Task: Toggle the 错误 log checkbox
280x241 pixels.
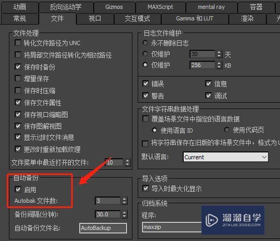Action: tap(145, 84)
